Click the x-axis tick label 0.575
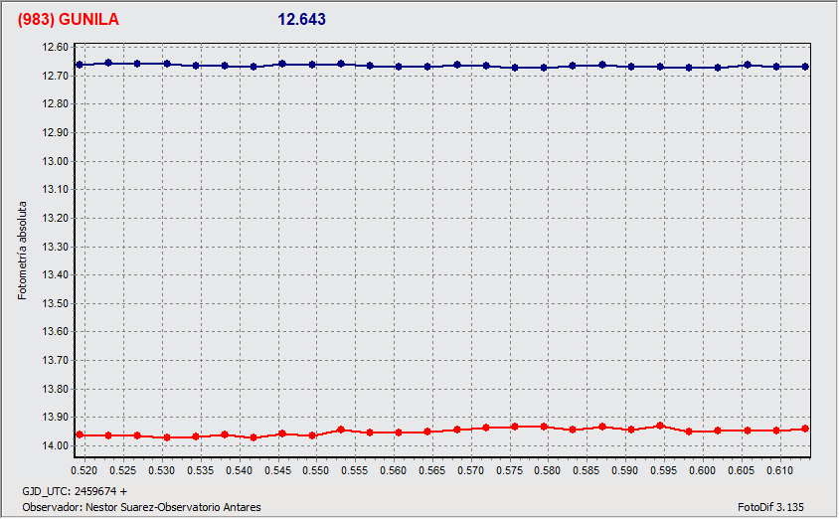This screenshot has height=519, width=839. [x=509, y=470]
